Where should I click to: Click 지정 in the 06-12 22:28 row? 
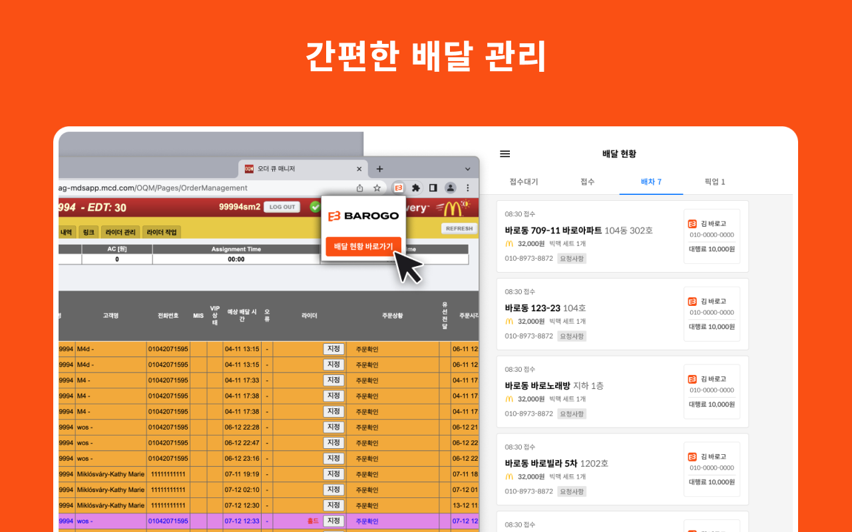(x=333, y=427)
